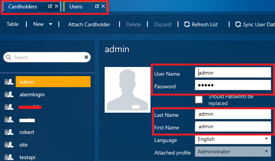Click the Sync User Data label
The width and height of the screenshot is (275, 161).
click(x=259, y=24)
